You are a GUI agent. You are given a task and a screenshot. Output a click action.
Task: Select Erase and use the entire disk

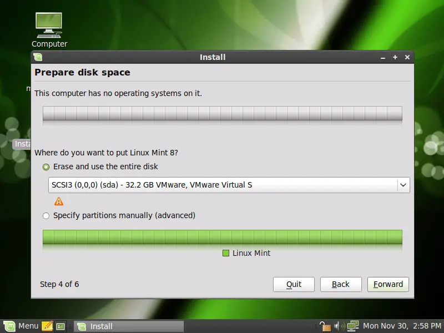100,167
